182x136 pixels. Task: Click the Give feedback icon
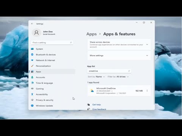click(x=88, y=109)
